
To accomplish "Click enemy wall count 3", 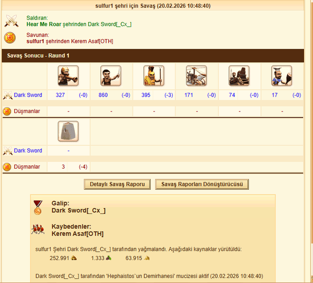I will pyautogui.click(x=63, y=167).
